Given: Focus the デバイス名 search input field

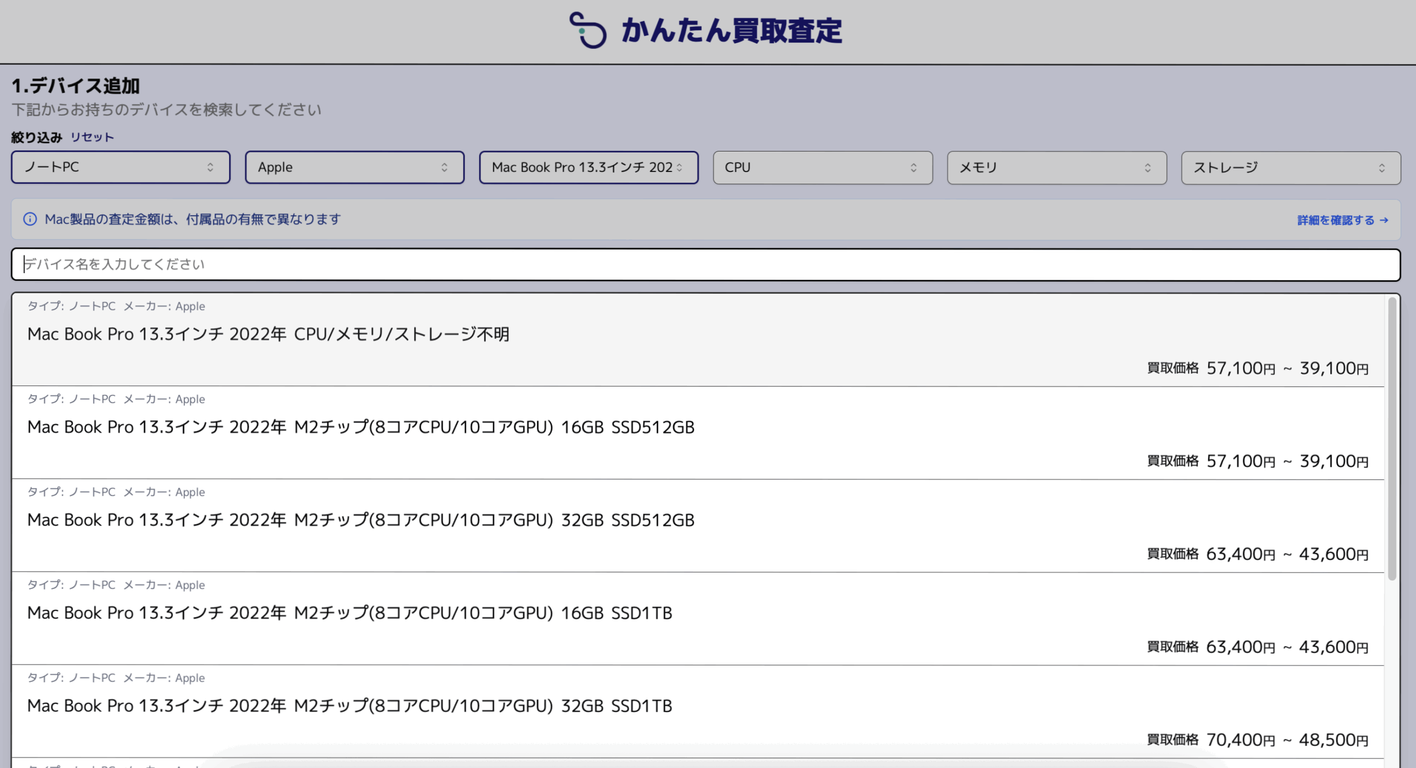Looking at the screenshot, I should click(x=705, y=264).
